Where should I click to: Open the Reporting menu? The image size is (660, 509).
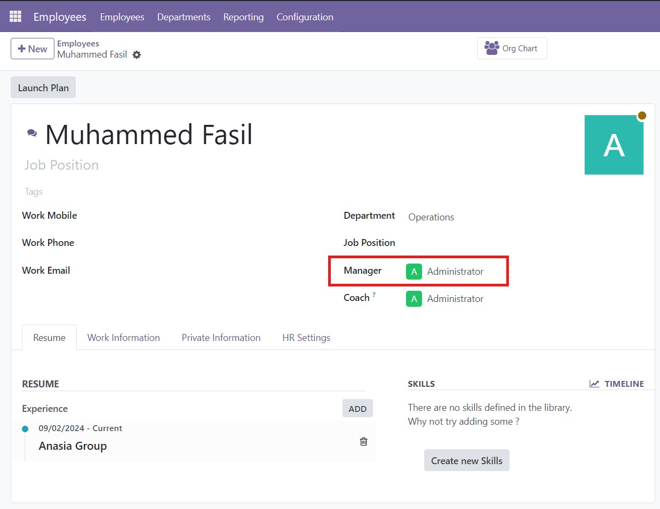pyautogui.click(x=243, y=17)
